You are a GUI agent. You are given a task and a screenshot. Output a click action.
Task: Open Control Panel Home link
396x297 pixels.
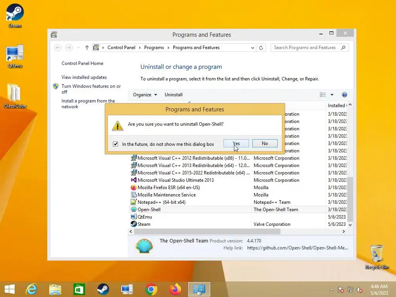click(82, 63)
